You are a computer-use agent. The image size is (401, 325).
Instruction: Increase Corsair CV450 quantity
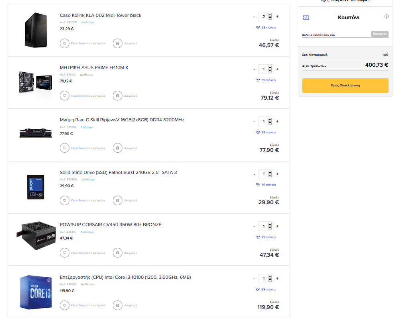[277, 226]
